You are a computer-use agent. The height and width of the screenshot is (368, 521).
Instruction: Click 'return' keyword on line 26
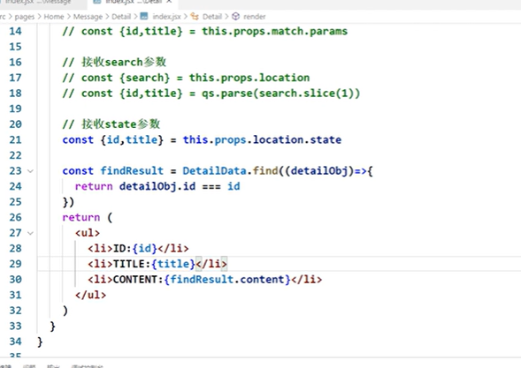pyautogui.click(x=81, y=217)
